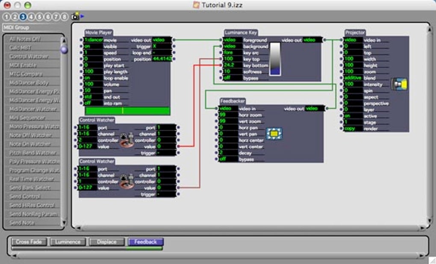Select the Feedback scene
This screenshot has width=436, height=264.
[x=146, y=242]
